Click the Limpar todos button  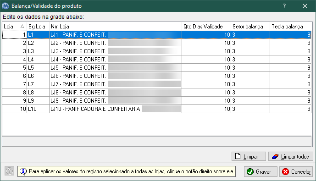click(x=291, y=156)
